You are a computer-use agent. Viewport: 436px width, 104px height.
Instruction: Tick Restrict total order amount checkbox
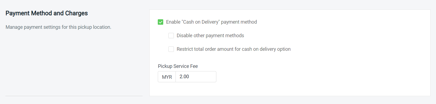click(x=171, y=49)
